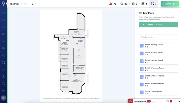Click Create Tour Plan button
Viewport: 181px width, 103px height.
(158, 25)
